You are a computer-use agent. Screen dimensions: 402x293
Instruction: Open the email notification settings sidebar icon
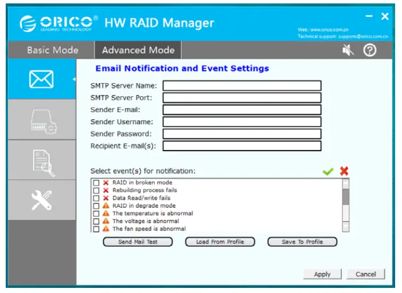pyautogui.click(x=42, y=79)
